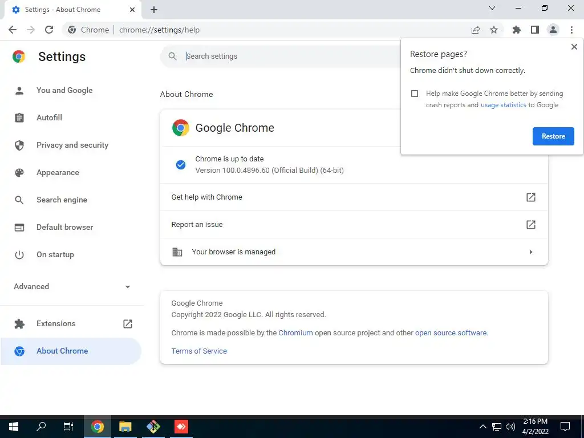Click the building icon next to browser is managed
The width and height of the screenshot is (584, 438).
177,252
